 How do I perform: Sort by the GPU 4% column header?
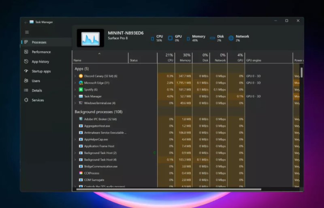(x=236, y=58)
